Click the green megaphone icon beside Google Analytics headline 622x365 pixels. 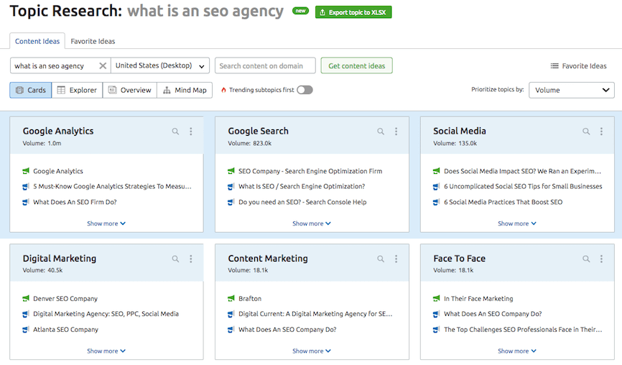[x=26, y=171]
